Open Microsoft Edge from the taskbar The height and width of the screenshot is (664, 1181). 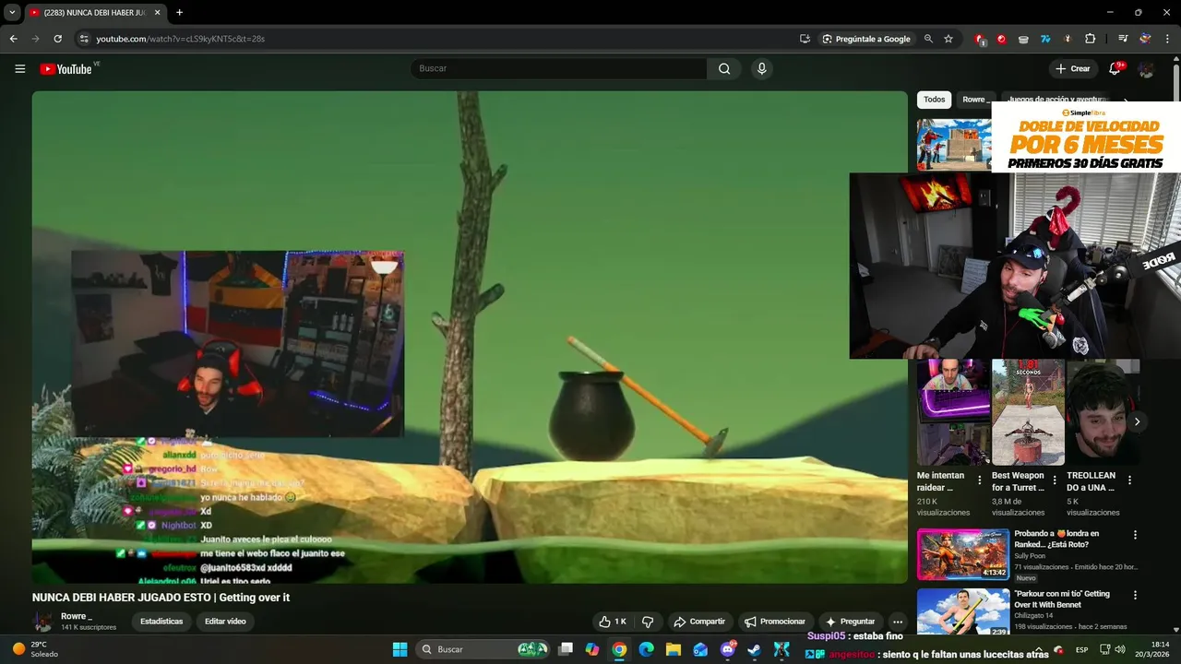[647, 649]
